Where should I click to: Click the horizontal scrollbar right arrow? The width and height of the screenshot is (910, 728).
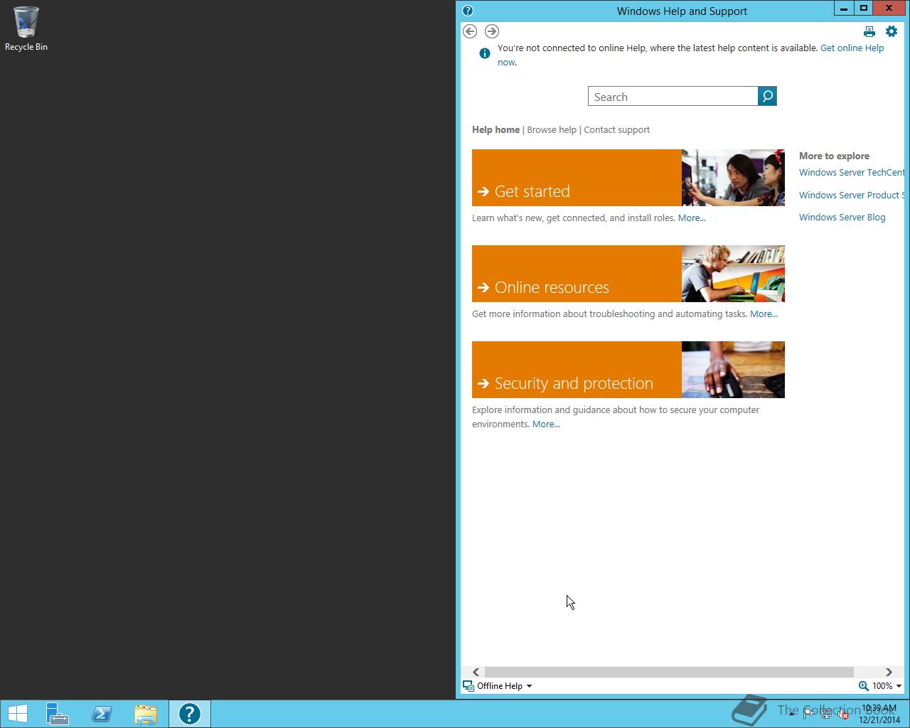coord(889,673)
